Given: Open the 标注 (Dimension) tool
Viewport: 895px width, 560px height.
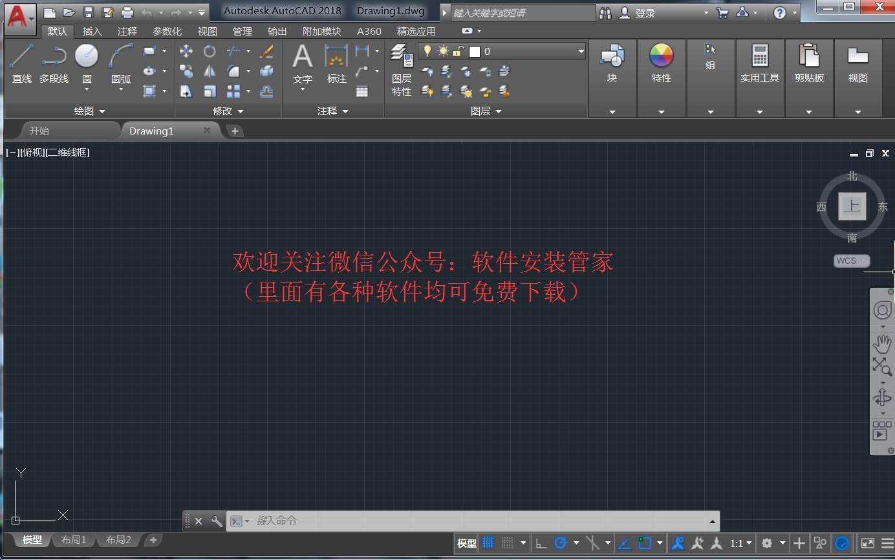Looking at the screenshot, I should pyautogui.click(x=336, y=65).
